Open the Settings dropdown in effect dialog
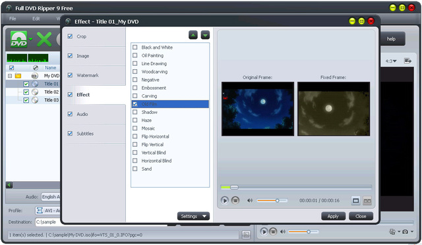The height and width of the screenshot is (245, 422). (x=193, y=216)
